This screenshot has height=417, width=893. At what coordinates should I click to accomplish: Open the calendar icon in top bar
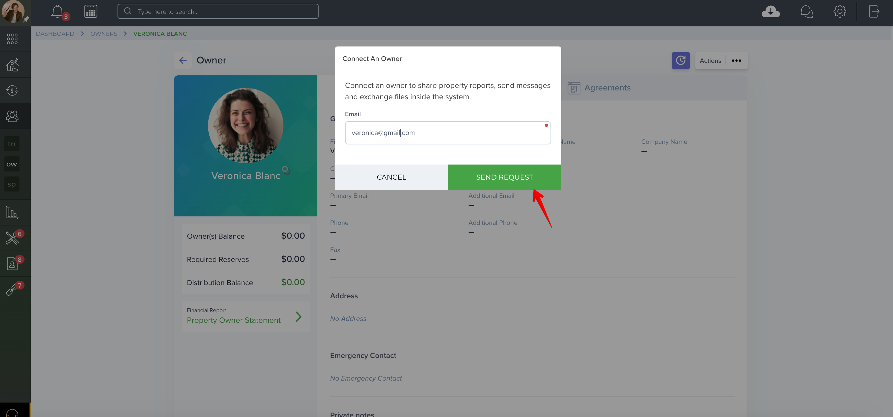(x=90, y=11)
